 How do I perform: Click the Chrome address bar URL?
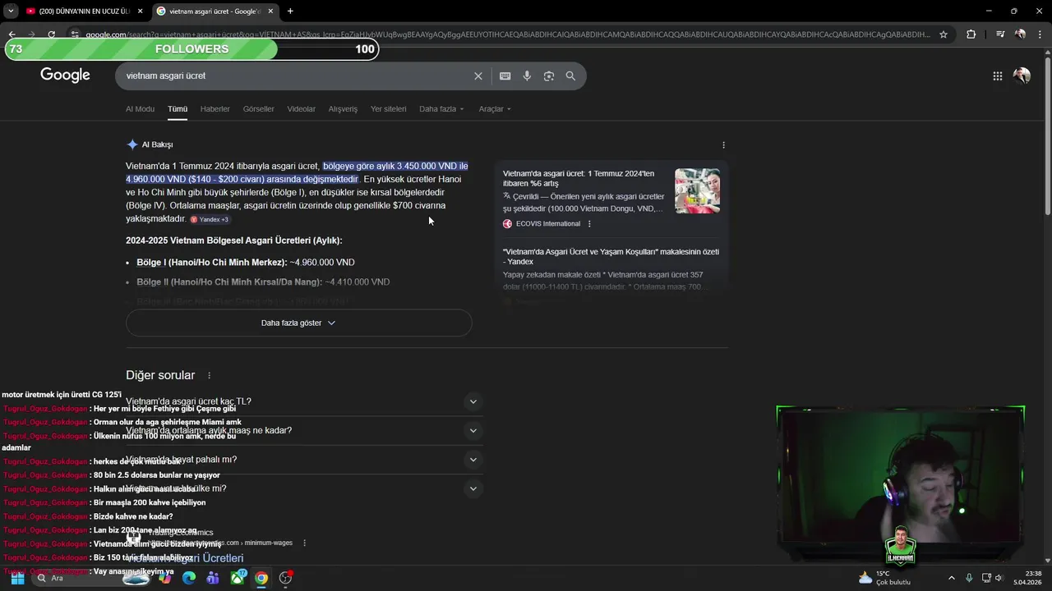tap(508, 34)
